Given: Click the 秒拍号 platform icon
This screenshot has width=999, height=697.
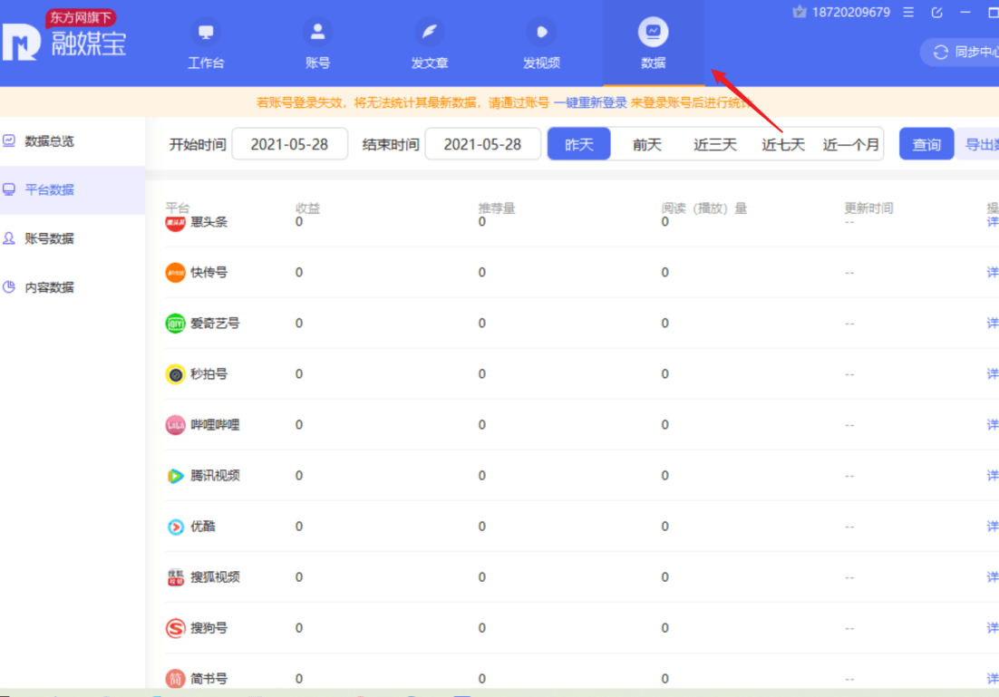Looking at the screenshot, I should tap(175, 374).
